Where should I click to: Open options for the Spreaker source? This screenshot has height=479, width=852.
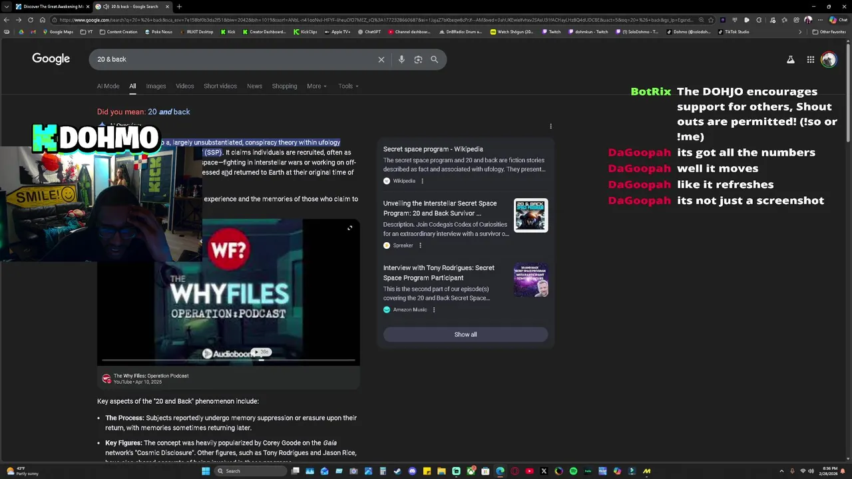click(x=420, y=245)
